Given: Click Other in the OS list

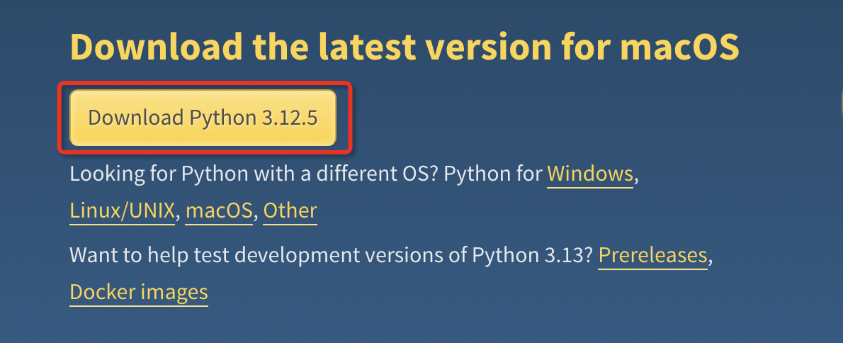Looking at the screenshot, I should [290, 210].
